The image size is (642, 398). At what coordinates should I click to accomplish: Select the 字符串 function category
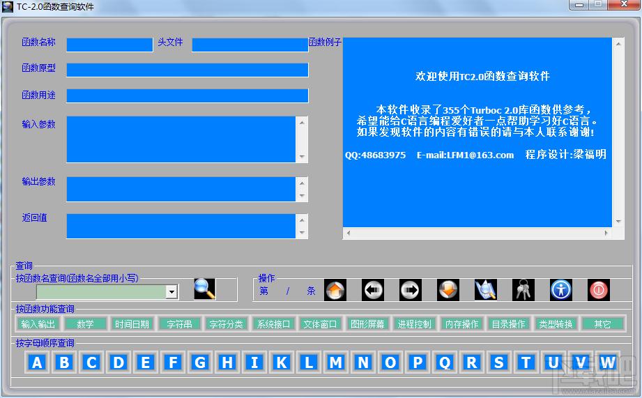(179, 324)
